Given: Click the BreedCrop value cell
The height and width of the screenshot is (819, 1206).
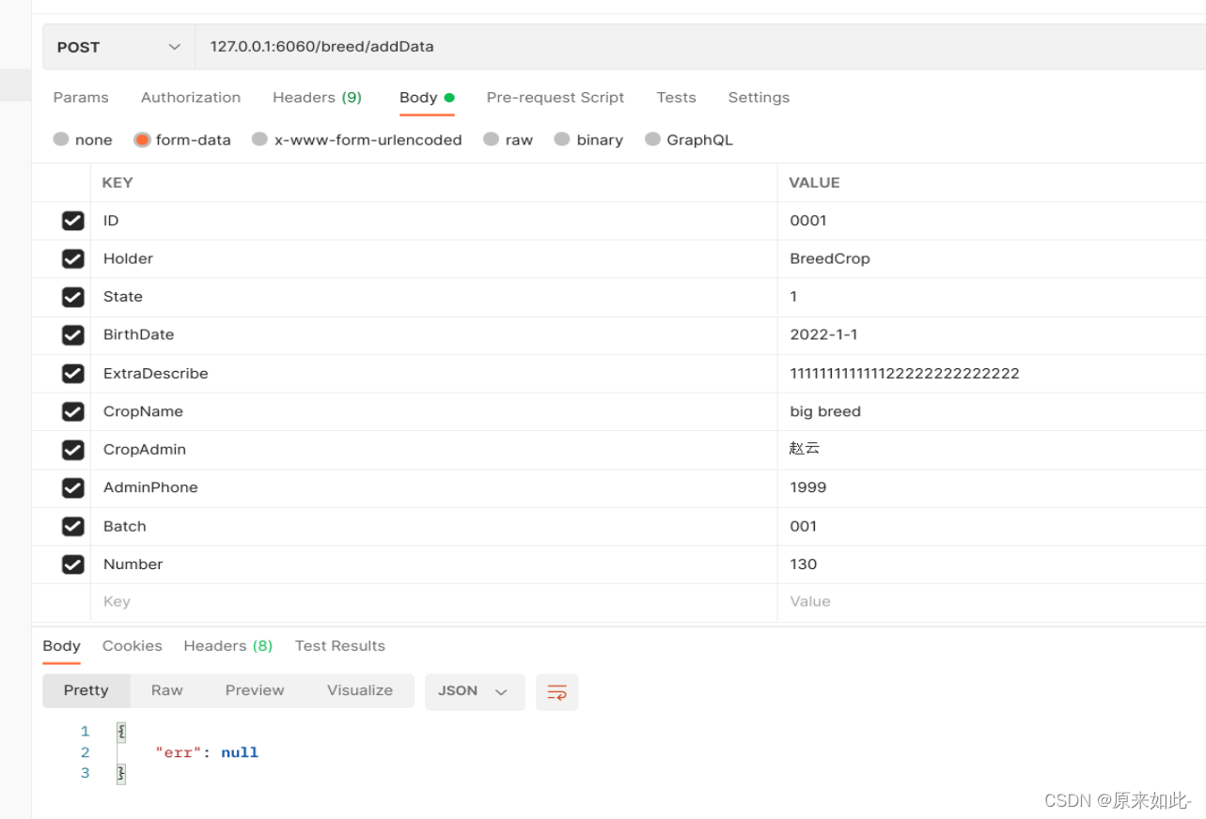Looking at the screenshot, I should (x=992, y=258).
